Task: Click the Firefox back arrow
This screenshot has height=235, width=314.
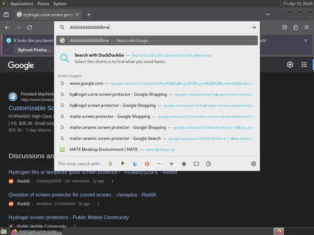Action: [7, 27]
